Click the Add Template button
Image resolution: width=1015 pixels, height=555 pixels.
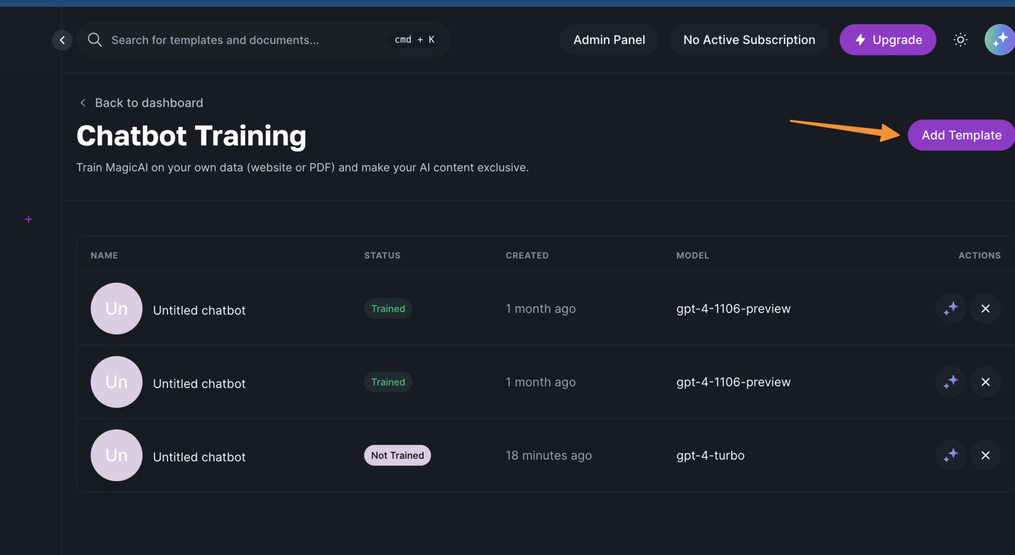961,135
